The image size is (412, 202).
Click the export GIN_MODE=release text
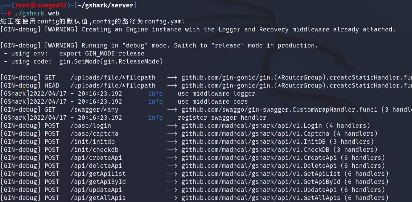tap(102, 53)
